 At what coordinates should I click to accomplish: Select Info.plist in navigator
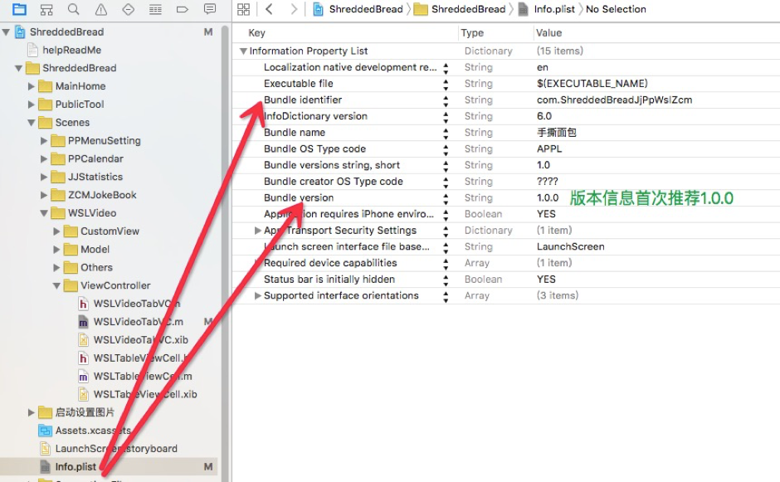tap(76, 466)
